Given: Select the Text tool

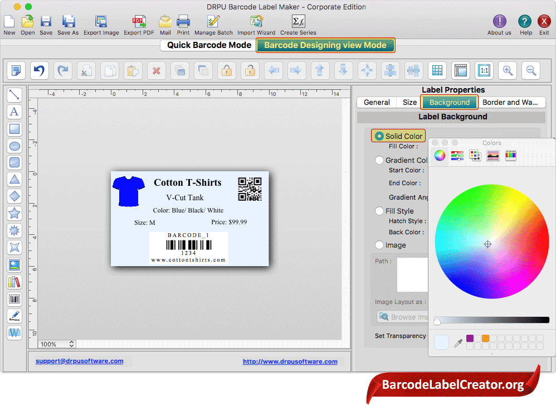Looking at the screenshot, I should [14, 112].
